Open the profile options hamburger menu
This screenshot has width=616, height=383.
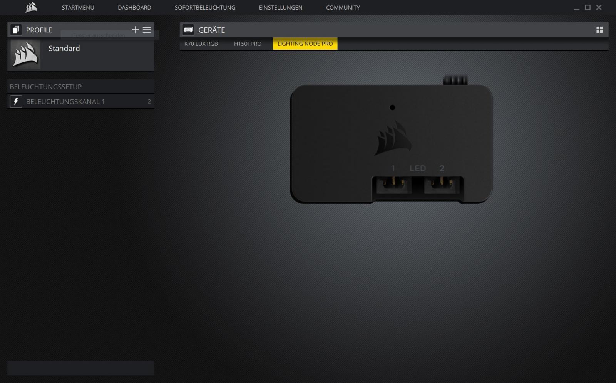coord(147,30)
